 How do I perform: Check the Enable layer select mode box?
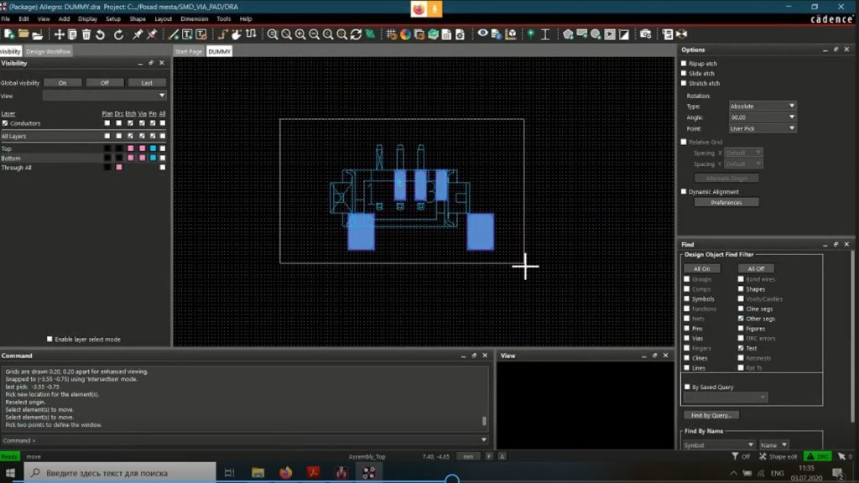pyautogui.click(x=49, y=338)
